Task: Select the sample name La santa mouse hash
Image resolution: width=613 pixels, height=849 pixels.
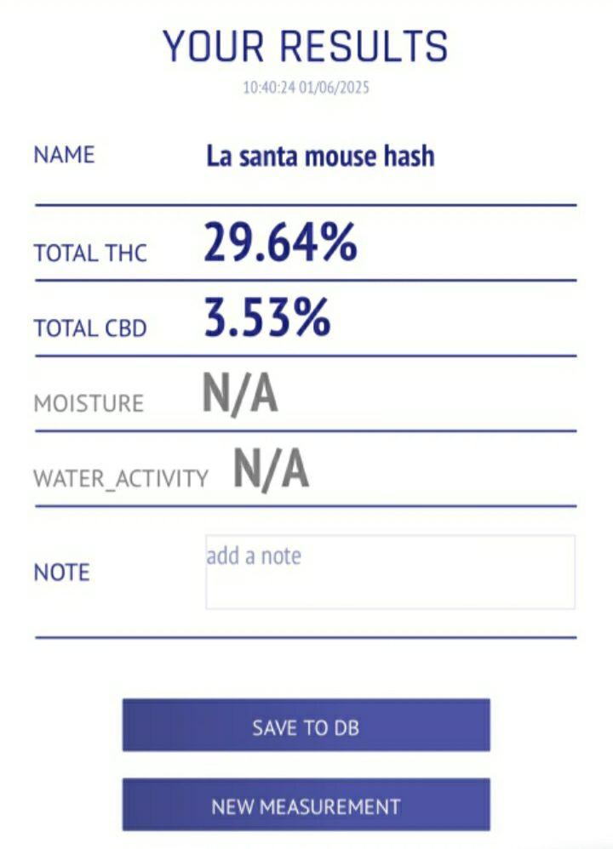Action: tap(320, 157)
